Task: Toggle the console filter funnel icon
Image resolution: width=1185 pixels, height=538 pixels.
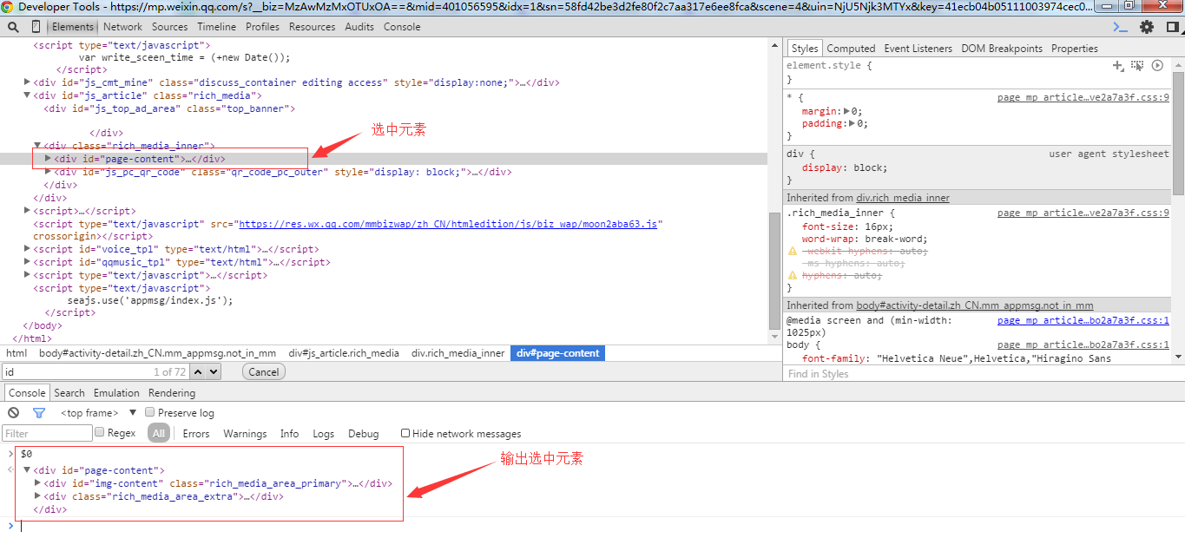Action: point(38,413)
